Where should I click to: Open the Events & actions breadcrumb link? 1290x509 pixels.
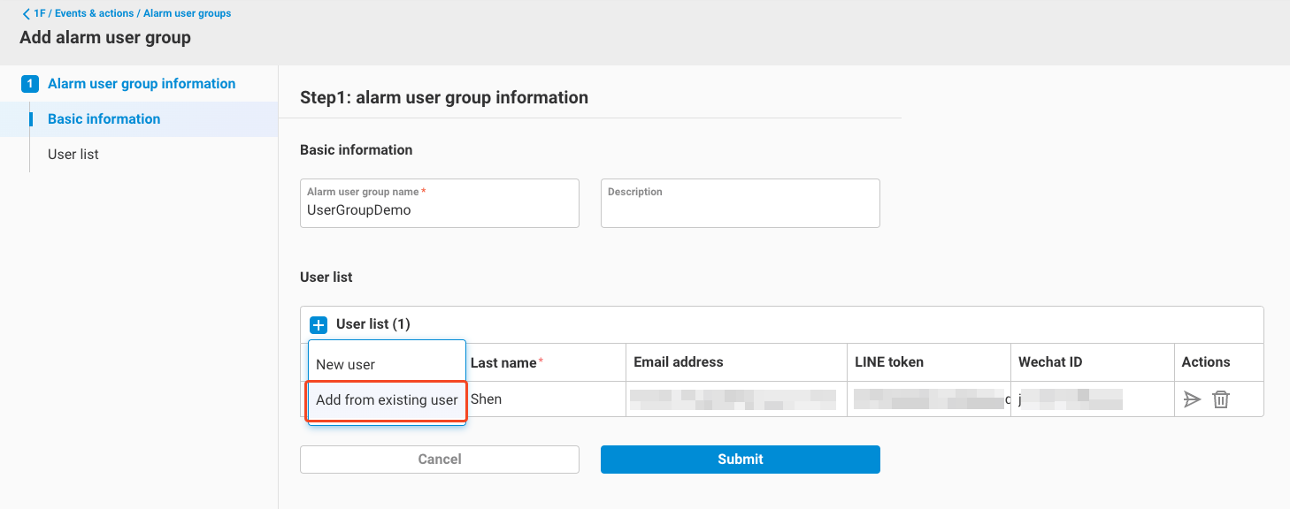92,14
